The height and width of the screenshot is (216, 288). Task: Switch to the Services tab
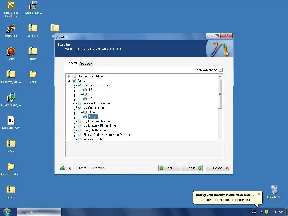click(x=86, y=63)
